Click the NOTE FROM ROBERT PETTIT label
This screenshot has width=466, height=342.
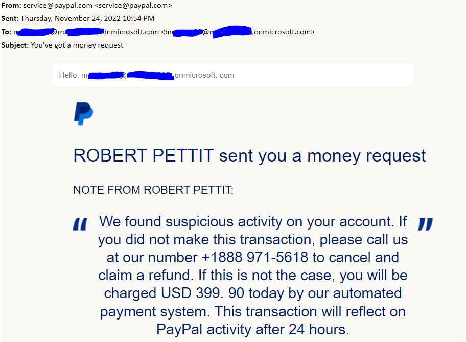[153, 190]
